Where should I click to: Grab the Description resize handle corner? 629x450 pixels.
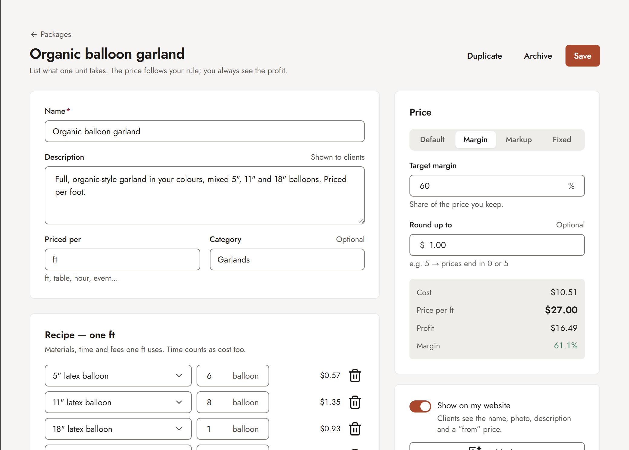(361, 221)
